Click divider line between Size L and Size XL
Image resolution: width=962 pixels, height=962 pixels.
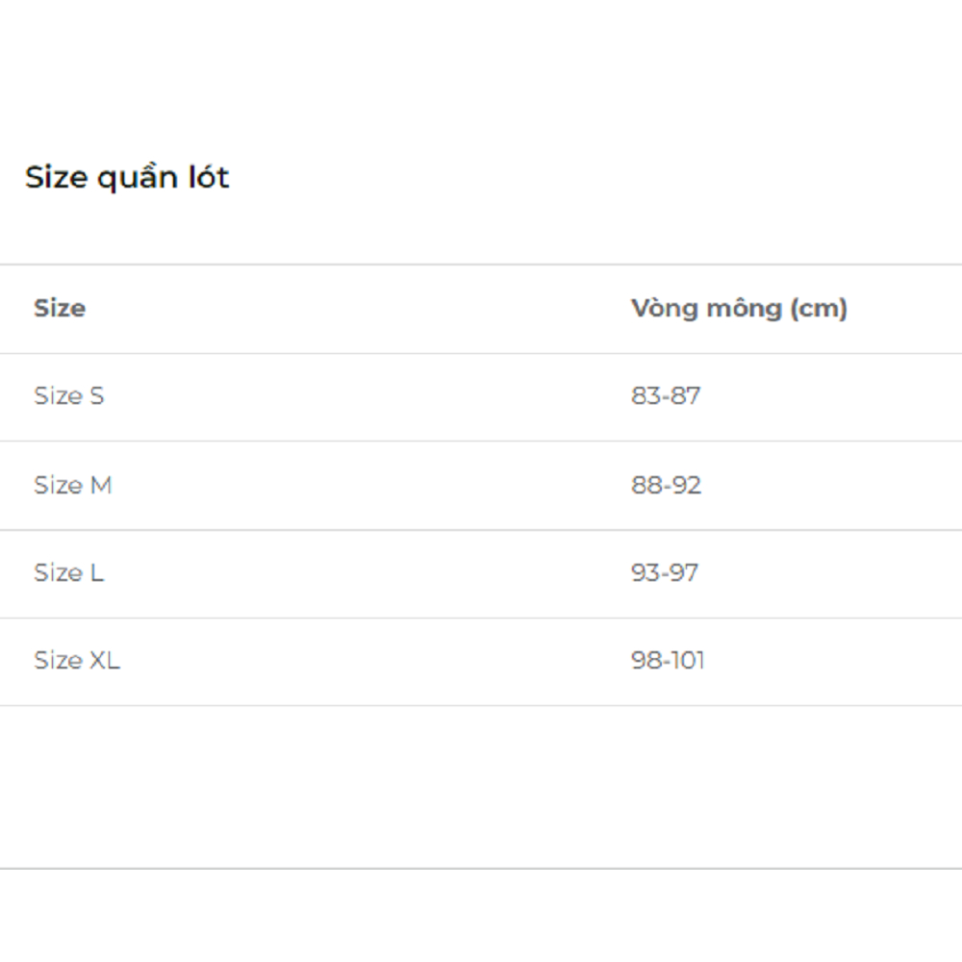[481, 618]
